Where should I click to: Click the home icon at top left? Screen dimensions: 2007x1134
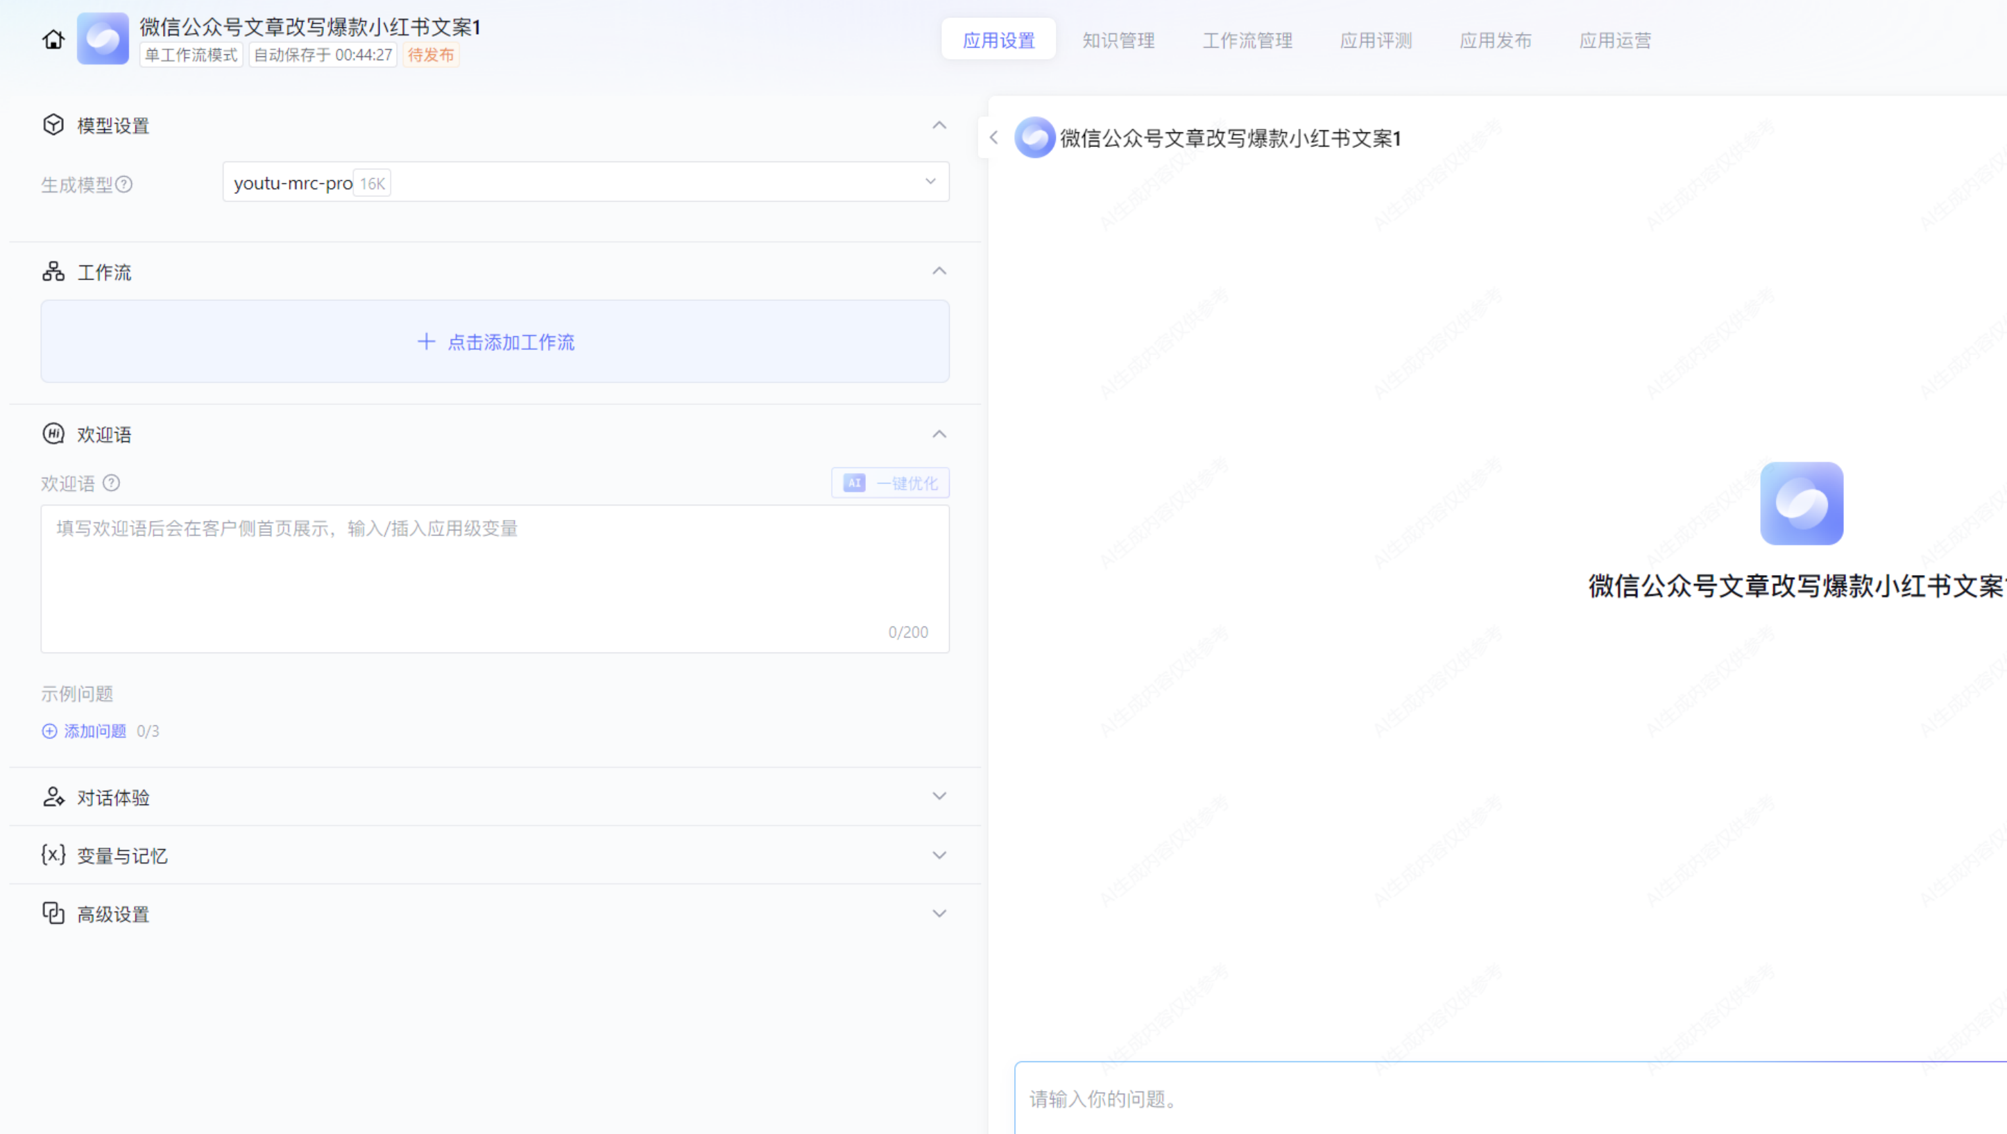point(53,39)
